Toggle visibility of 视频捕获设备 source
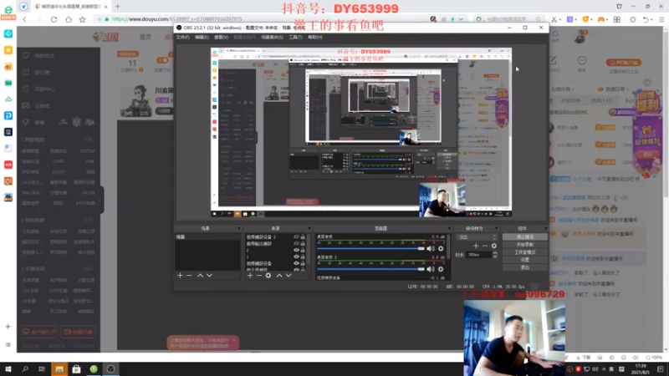This screenshot has height=376, width=669. (296, 263)
